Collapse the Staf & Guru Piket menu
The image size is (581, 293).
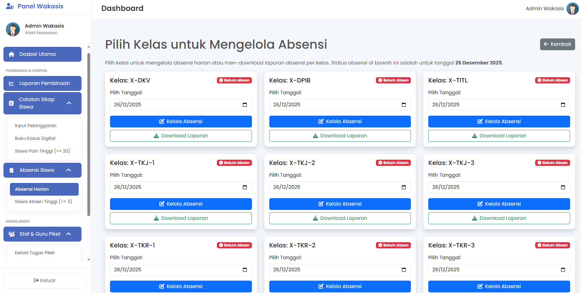point(69,234)
